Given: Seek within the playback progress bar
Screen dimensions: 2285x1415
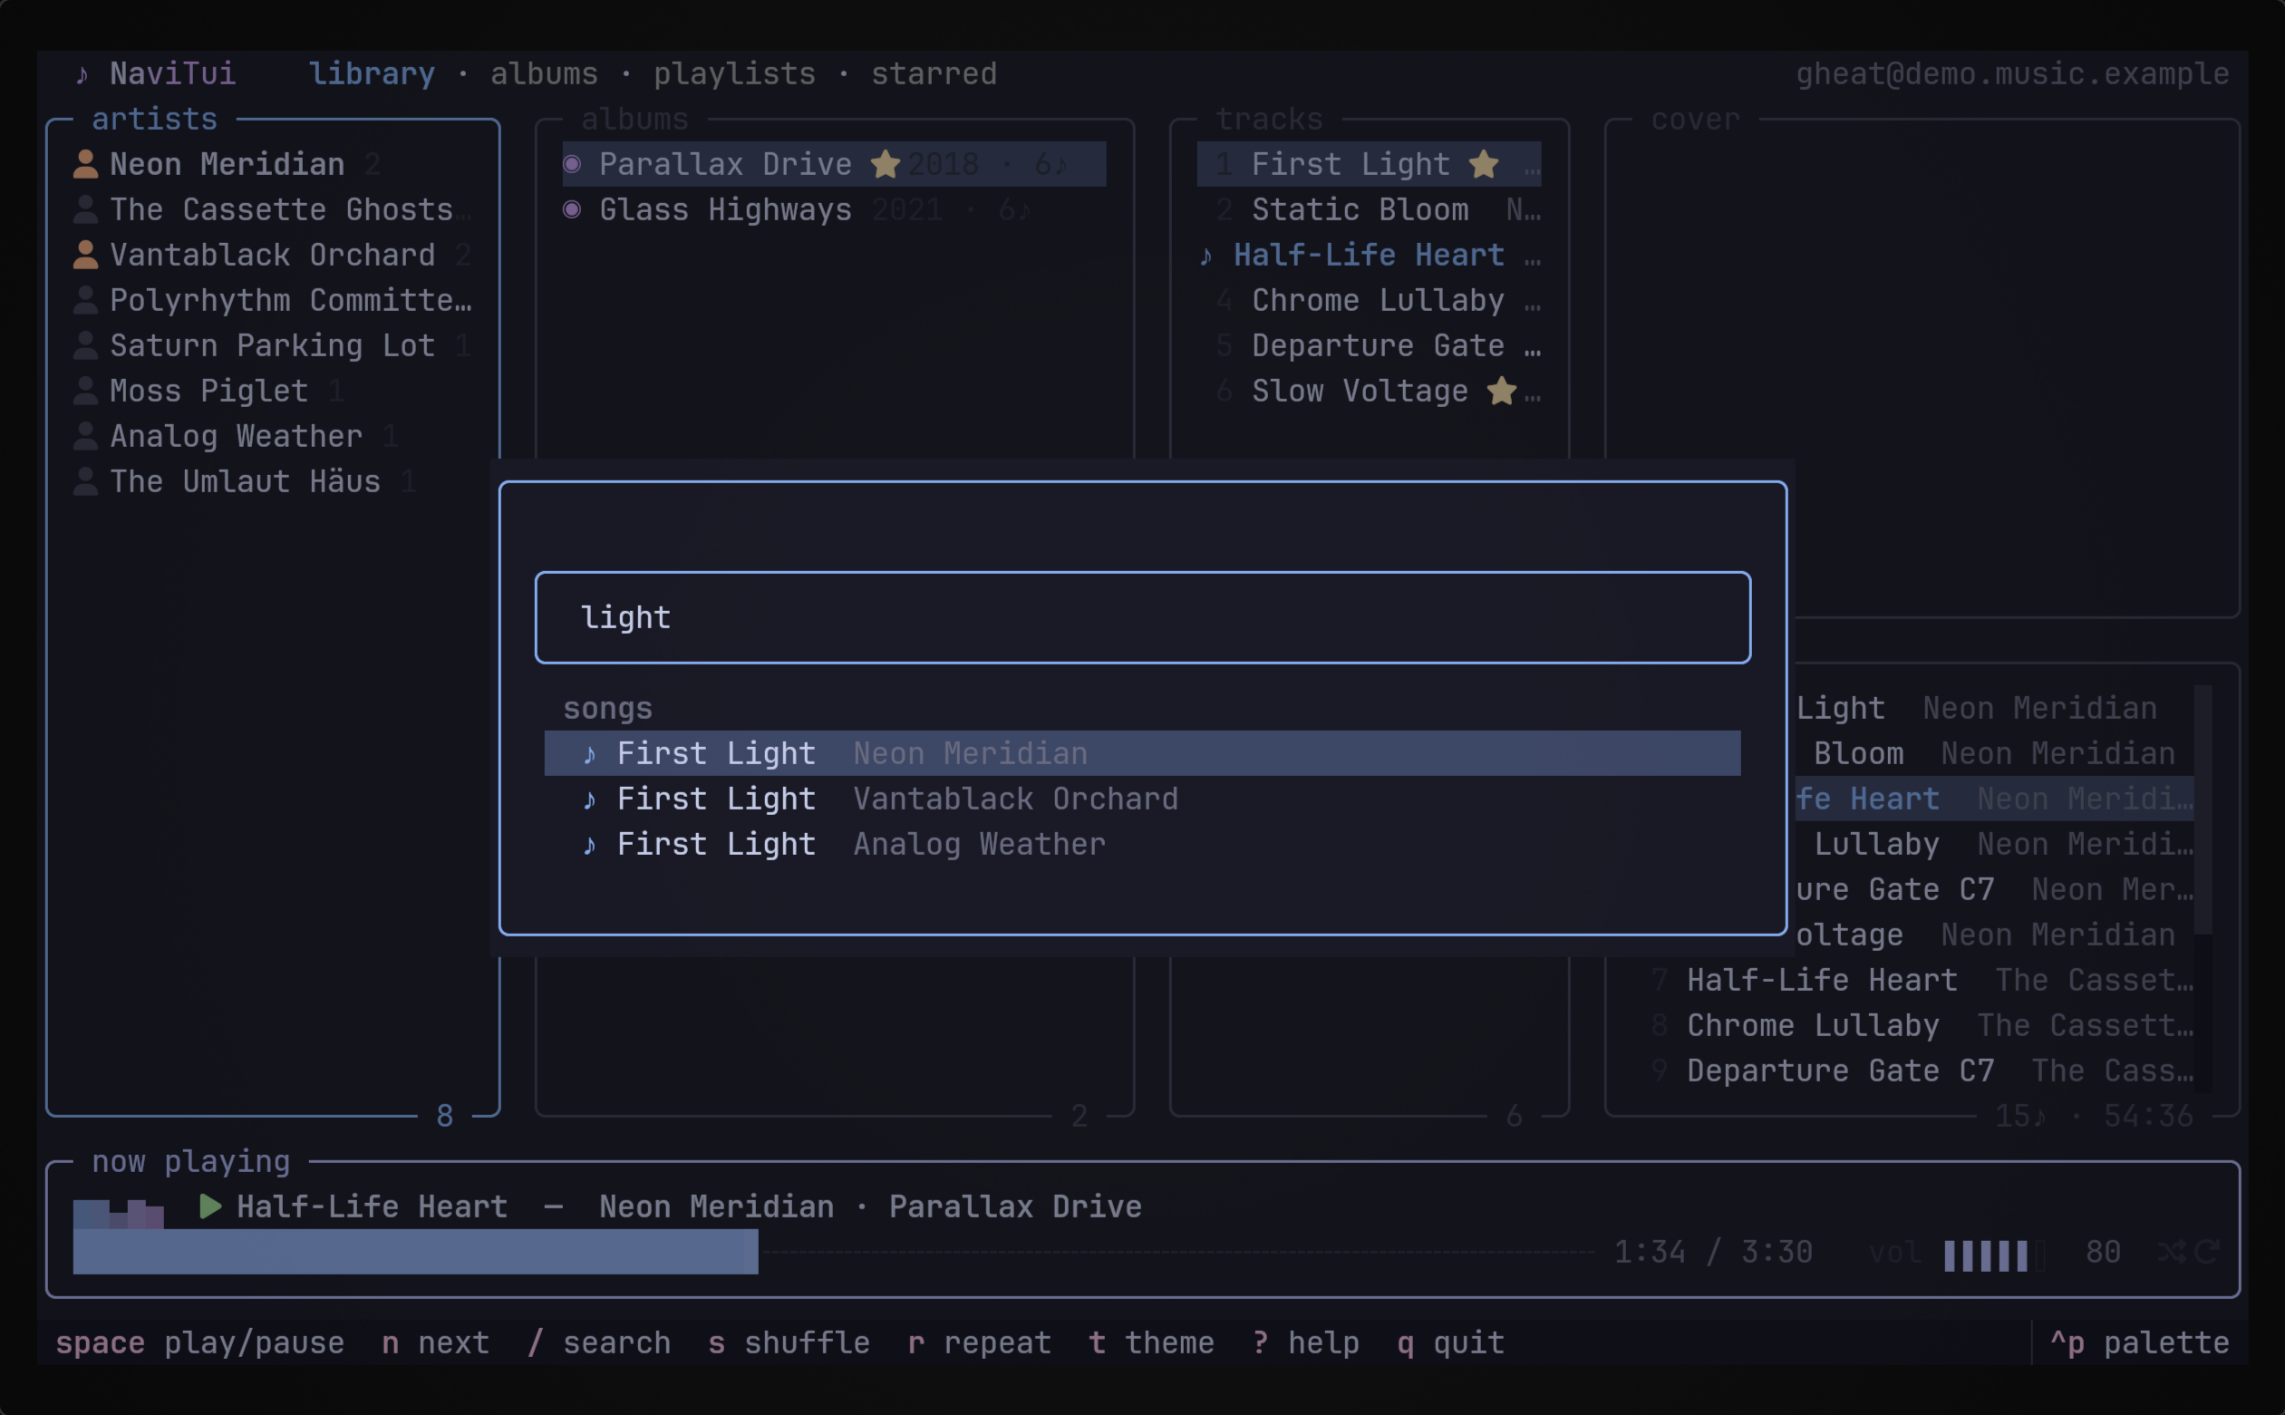Looking at the screenshot, I should [834, 1251].
